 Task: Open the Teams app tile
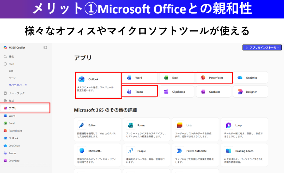pyautogui.click(x=139, y=92)
